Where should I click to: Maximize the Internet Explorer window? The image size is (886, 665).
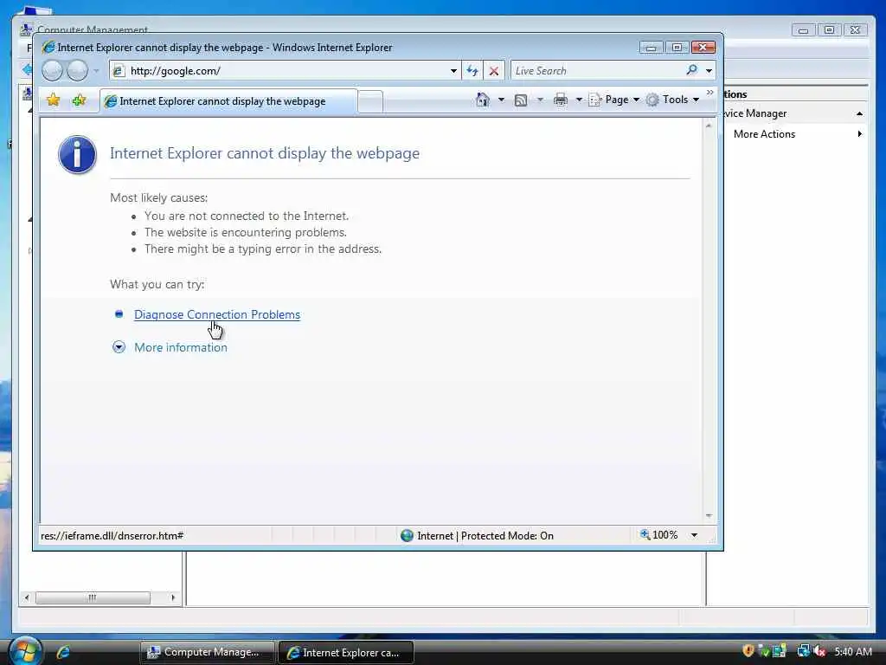[x=677, y=48]
